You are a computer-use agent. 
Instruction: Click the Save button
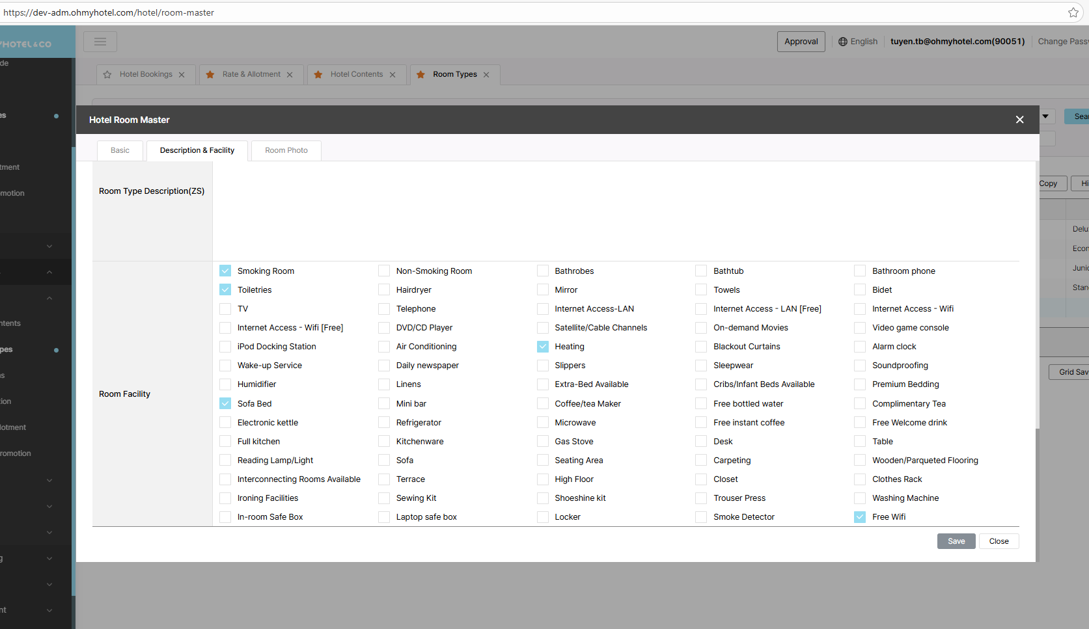click(956, 541)
